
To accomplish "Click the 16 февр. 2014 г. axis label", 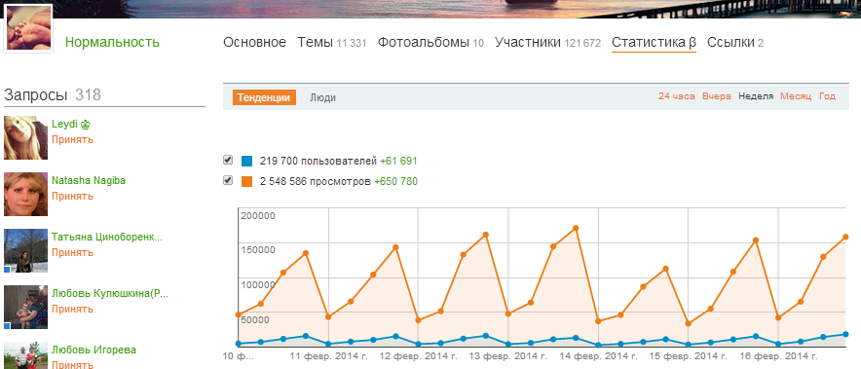I will coord(779,355).
